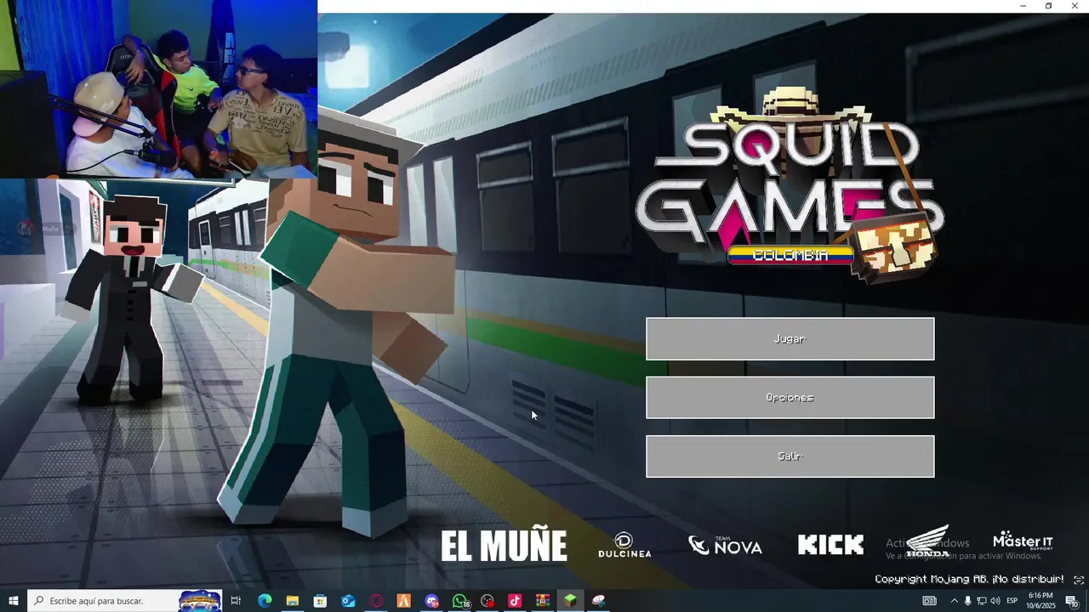Open the clock showing 6:16 PM
Screen dimensions: 1089x612
pos(1041,601)
